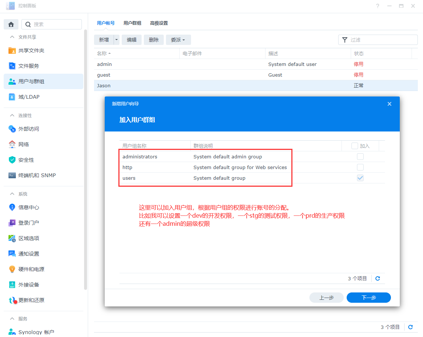This screenshot has width=423, height=337.
Task: Open 硬件和电源 hardware and power icon
Action: (x=12, y=269)
